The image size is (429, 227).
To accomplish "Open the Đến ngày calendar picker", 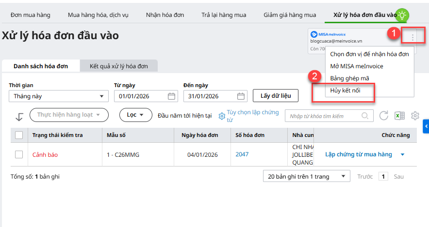I will [241, 96].
